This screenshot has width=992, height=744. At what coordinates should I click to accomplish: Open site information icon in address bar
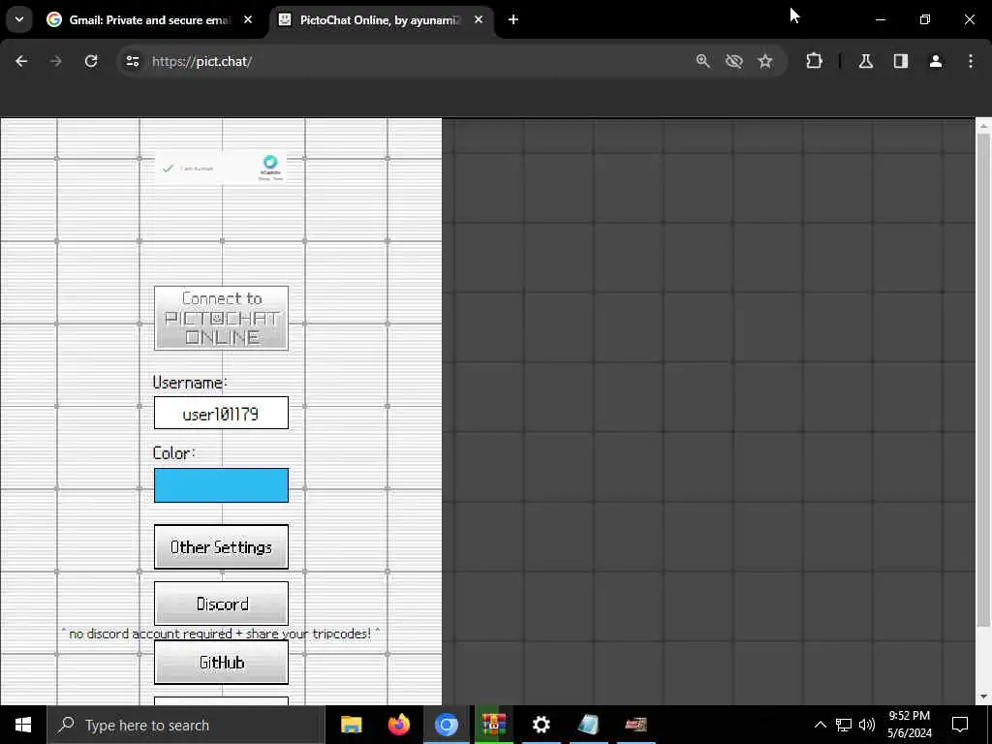coord(132,61)
